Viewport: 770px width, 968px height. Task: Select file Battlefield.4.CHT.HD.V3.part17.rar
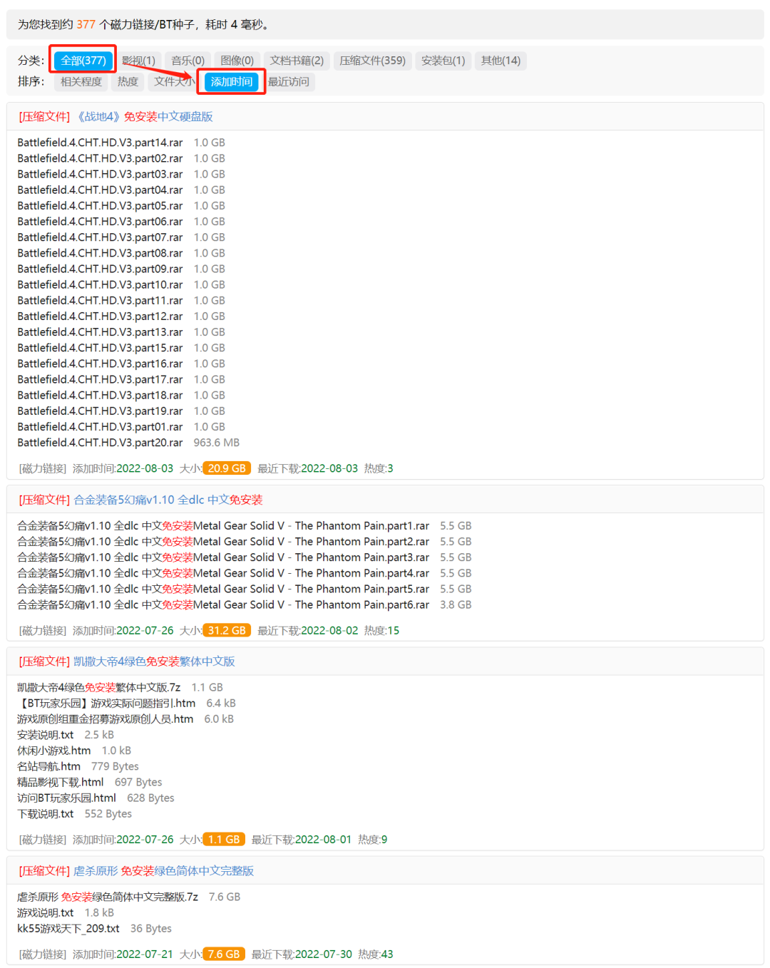coord(100,379)
